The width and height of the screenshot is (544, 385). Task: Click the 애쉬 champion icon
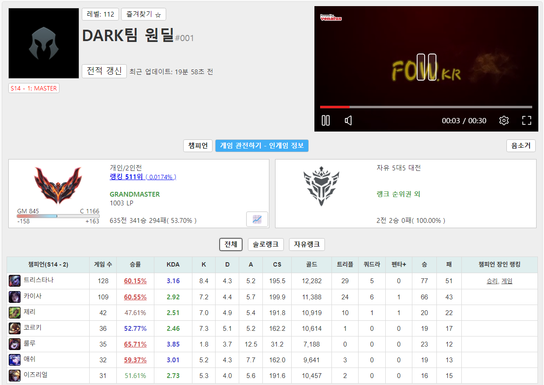14,360
